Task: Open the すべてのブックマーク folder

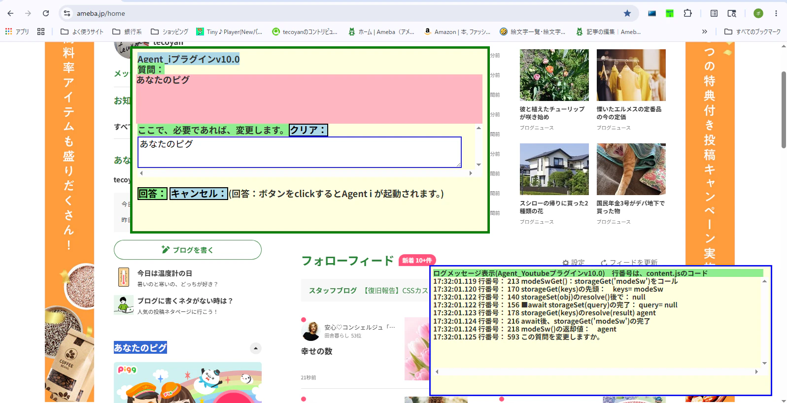Action: 753,32
